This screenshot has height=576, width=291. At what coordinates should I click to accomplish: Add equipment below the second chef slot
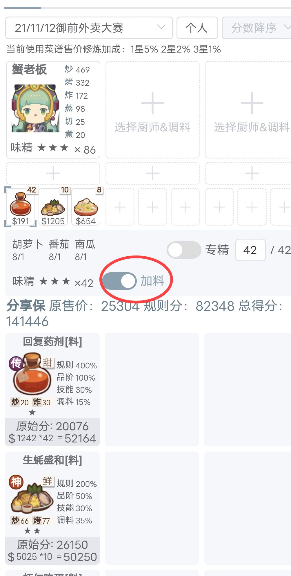click(x=152, y=174)
